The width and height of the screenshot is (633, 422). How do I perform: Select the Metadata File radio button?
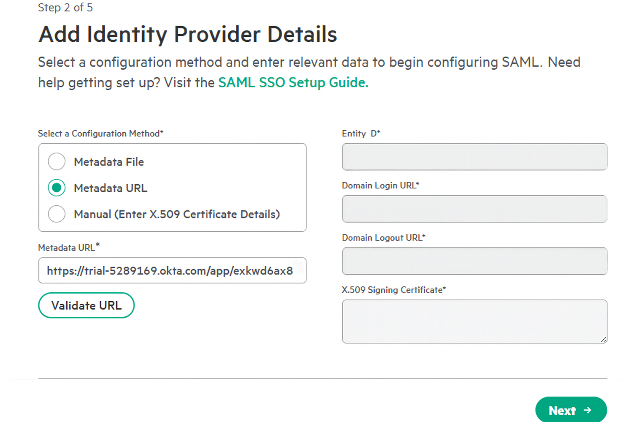pos(56,162)
